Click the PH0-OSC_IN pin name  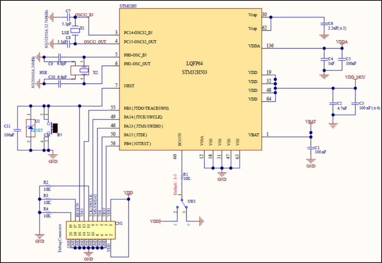pos(135,55)
